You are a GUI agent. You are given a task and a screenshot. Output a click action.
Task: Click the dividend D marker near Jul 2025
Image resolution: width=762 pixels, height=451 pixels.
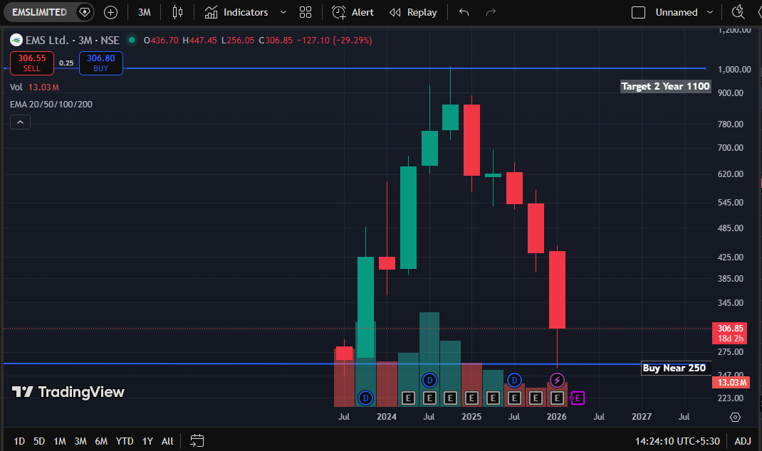pyautogui.click(x=515, y=380)
